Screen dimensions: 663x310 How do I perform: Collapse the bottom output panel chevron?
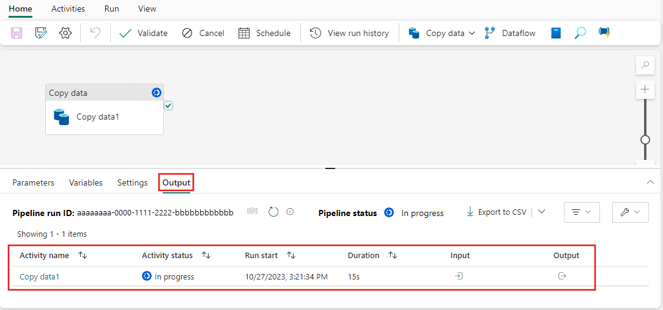[x=650, y=182]
